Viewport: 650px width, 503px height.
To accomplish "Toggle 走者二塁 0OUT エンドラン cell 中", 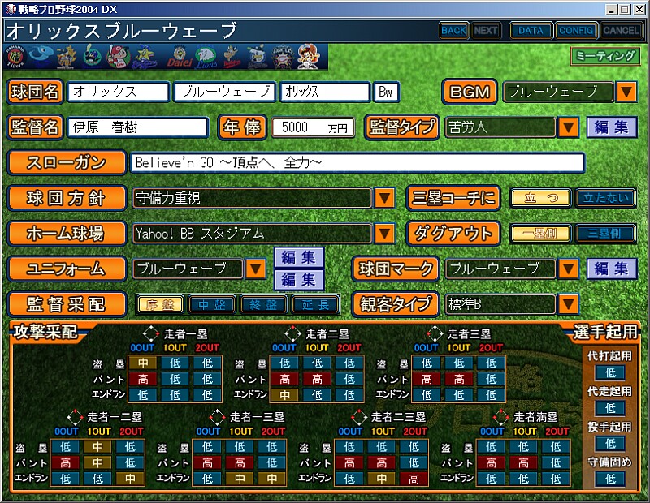I will click(x=284, y=395).
